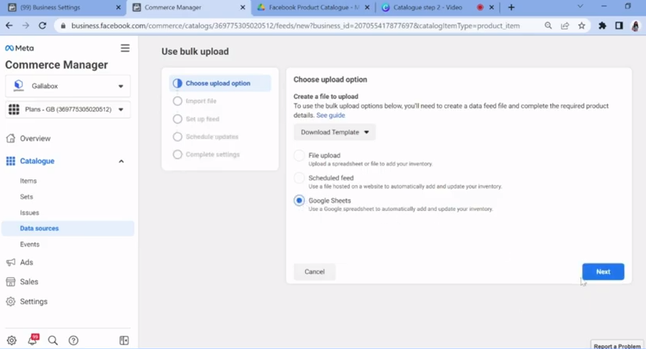Reload the page
The image size is (646, 349).
42,26
